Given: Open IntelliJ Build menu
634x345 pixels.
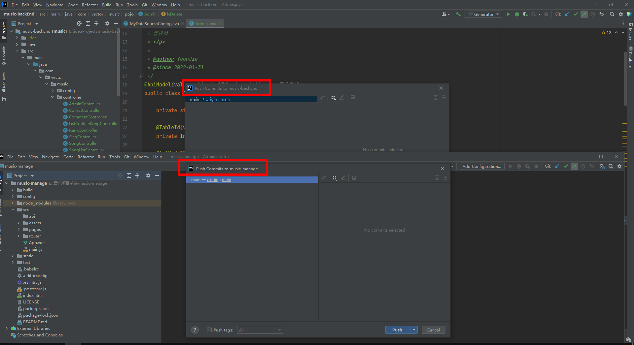Looking at the screenshot, I should (107, 5).
